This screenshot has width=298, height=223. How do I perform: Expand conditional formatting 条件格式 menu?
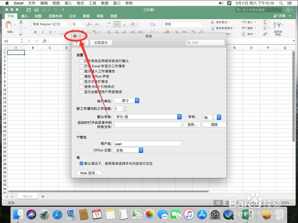click(x=220, y=22)
